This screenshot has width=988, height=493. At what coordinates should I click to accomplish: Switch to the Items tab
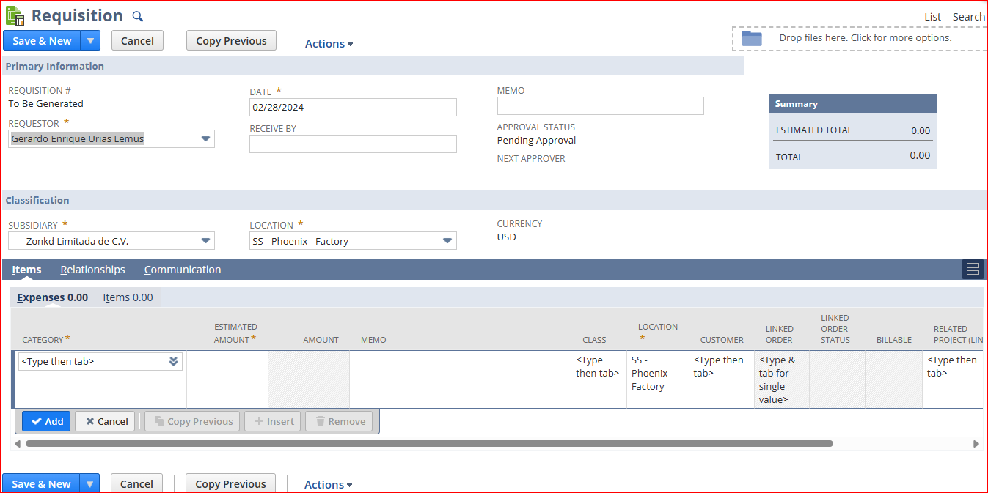click(x=26, y=270)
